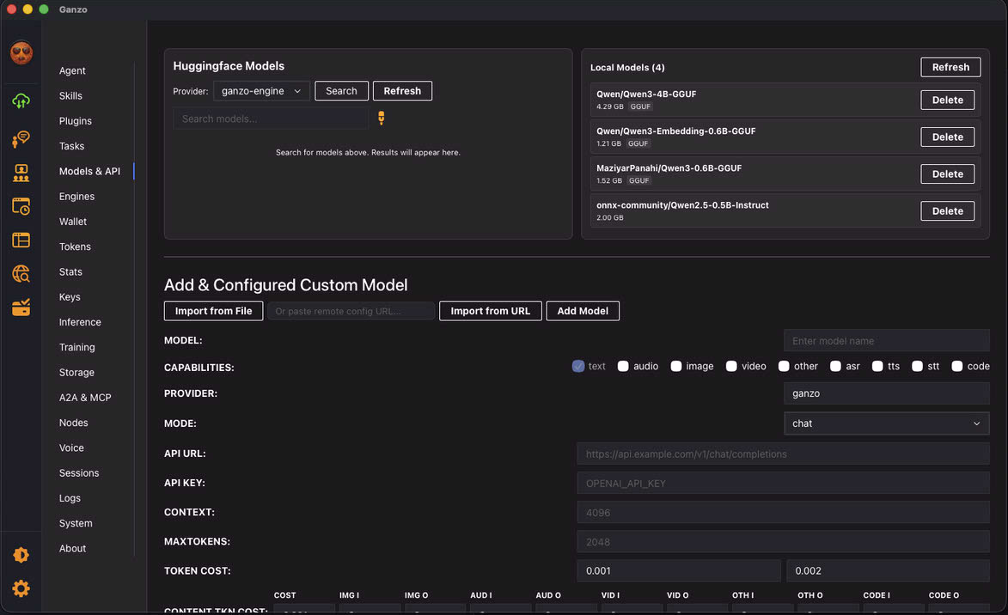Open the globe search icon

[x=21, y=274]
